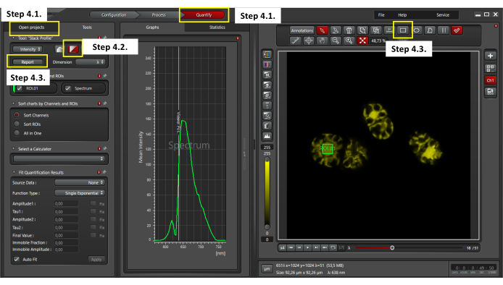Click the Apply button
Image resolution: width=503 pixels, height=285 pixels.
click(x=96, y=260)
